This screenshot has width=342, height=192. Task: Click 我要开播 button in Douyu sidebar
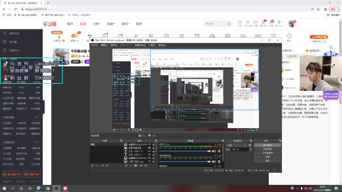[31, 175]
